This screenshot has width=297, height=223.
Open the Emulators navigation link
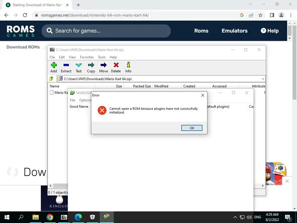click(x=234, y=31)
